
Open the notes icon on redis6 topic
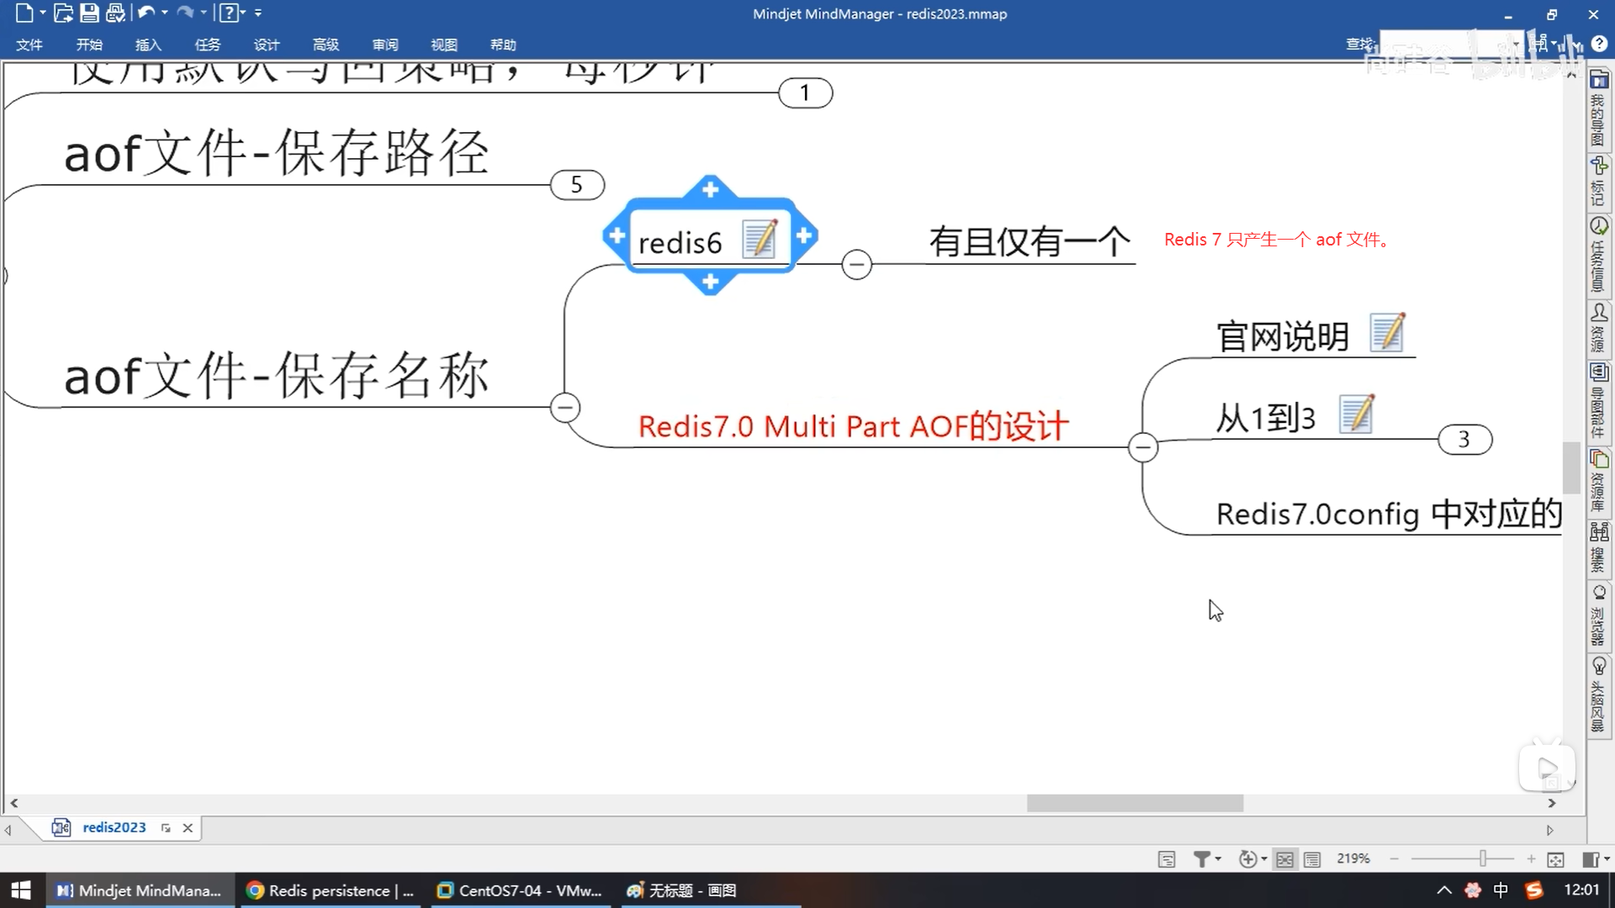[x=760, y=240]
